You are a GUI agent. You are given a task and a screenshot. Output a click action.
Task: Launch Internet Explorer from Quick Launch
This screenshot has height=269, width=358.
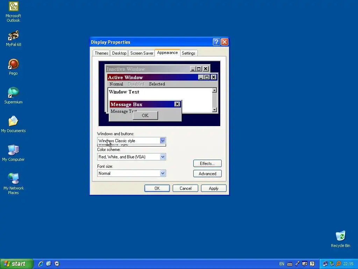coord(41,264)
